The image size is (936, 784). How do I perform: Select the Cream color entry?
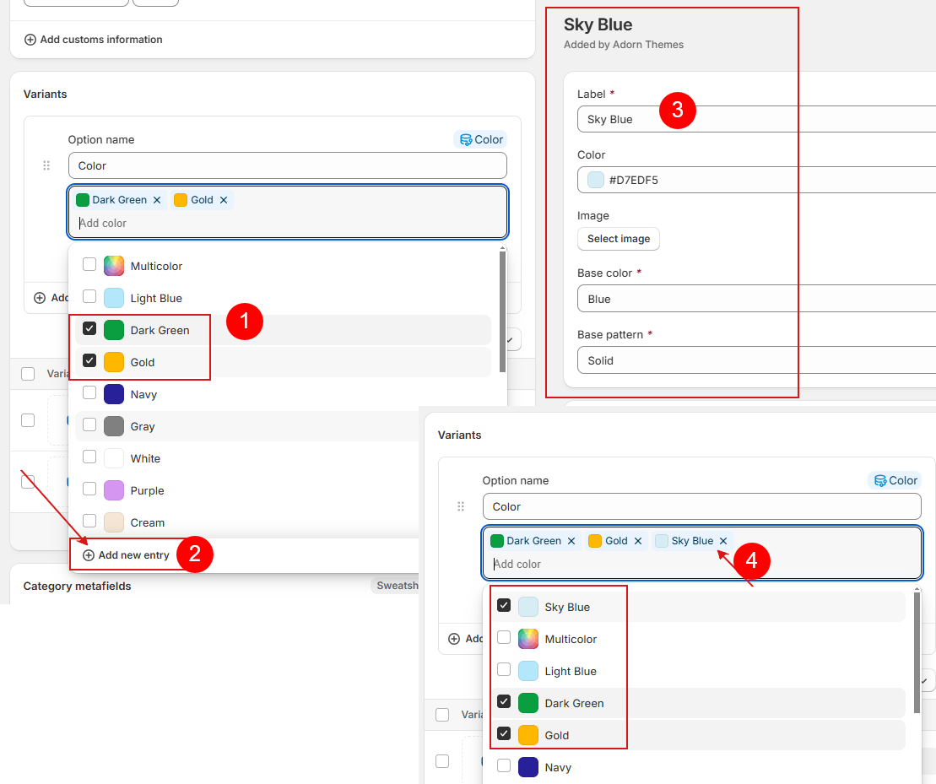pos(147,522)
